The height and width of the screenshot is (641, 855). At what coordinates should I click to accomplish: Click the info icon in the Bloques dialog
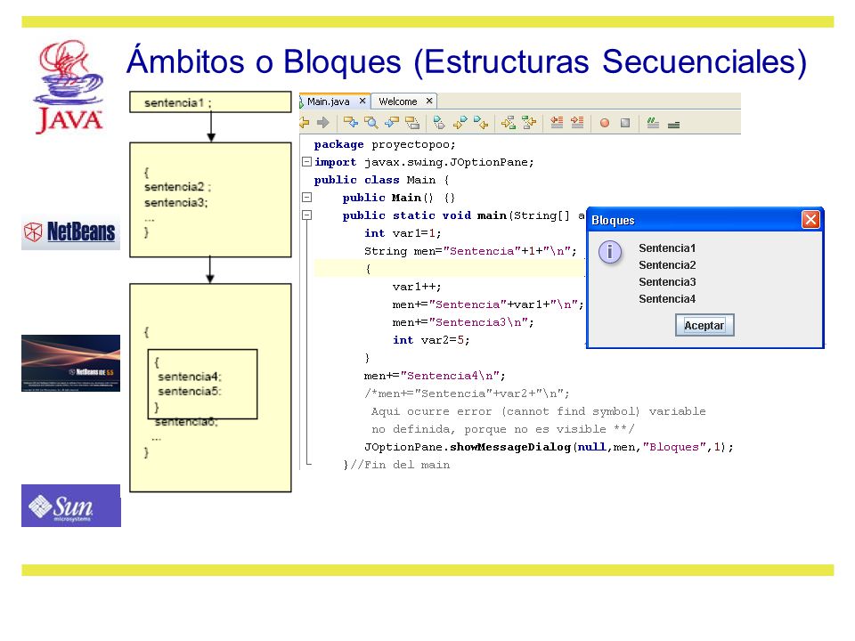609,252
